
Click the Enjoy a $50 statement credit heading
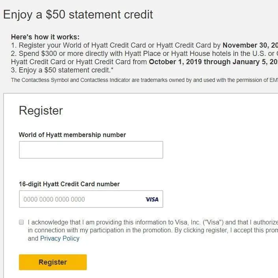point(78,15)
